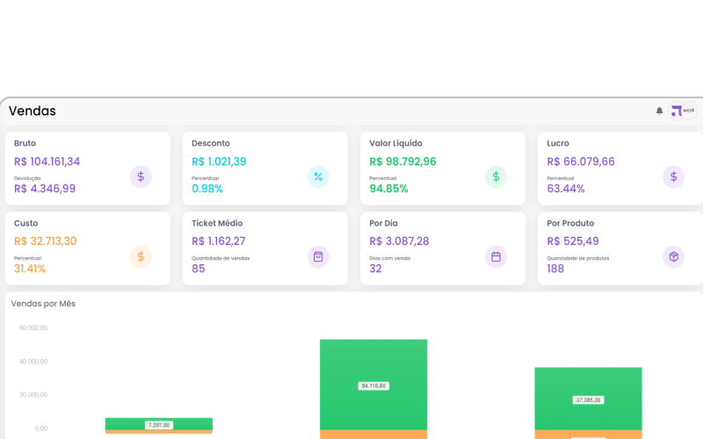703x439 pixels.
Task: Click the sales quantity 85
Action: [x=199, y=269]
